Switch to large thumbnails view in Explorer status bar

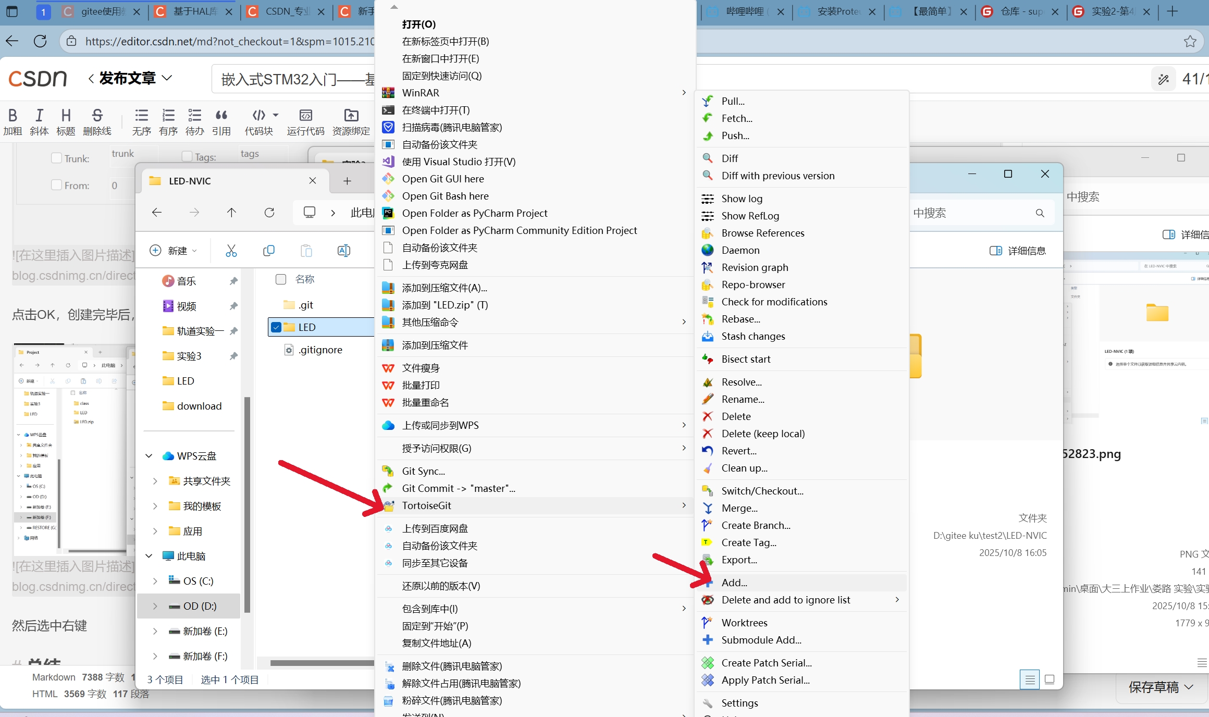1050,679
